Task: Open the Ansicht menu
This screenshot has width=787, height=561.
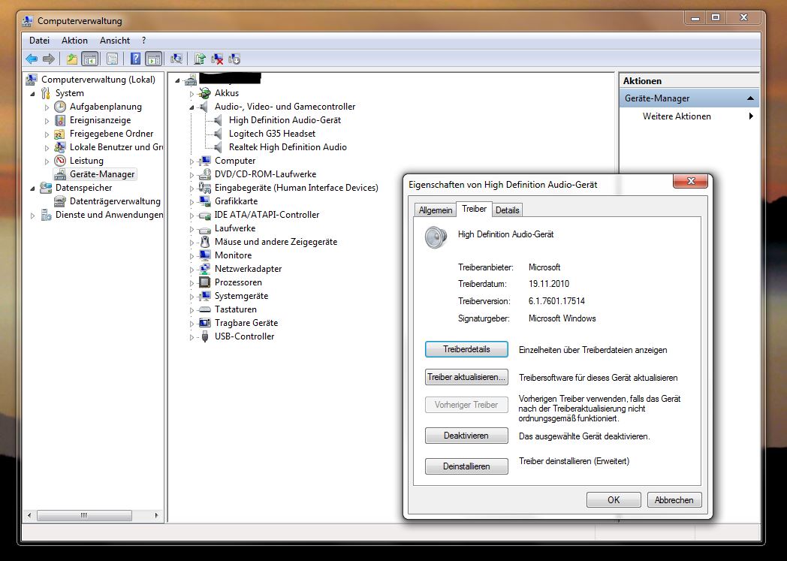Action: [x=114, y=41]
